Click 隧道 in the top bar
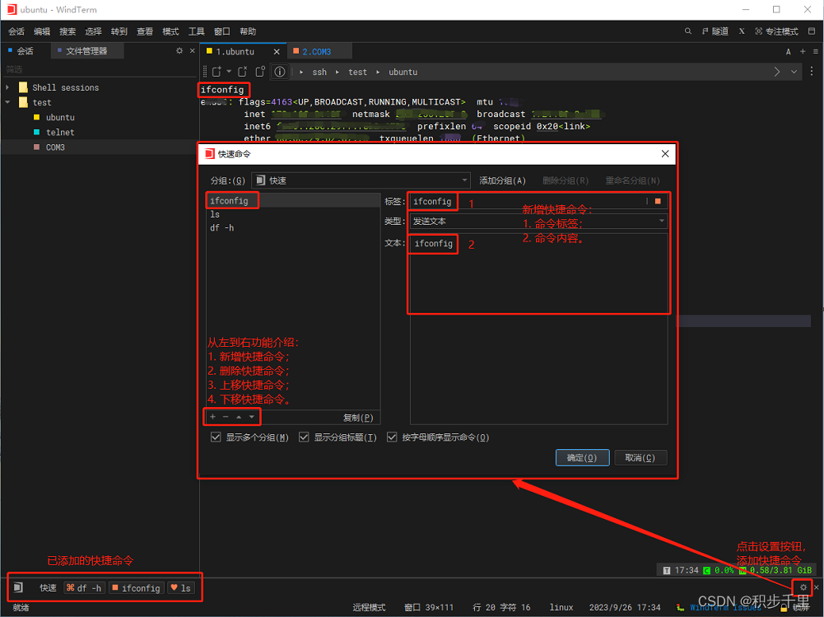 tap(715, 31)
